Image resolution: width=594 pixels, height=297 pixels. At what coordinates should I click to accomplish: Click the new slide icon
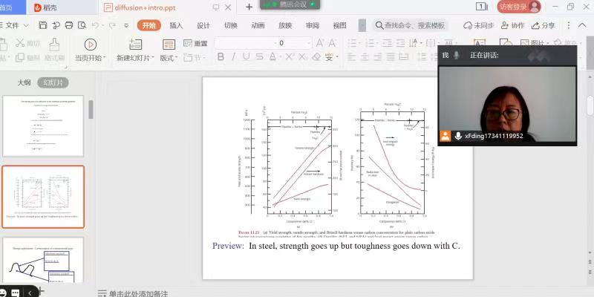(x=135, y=45)
